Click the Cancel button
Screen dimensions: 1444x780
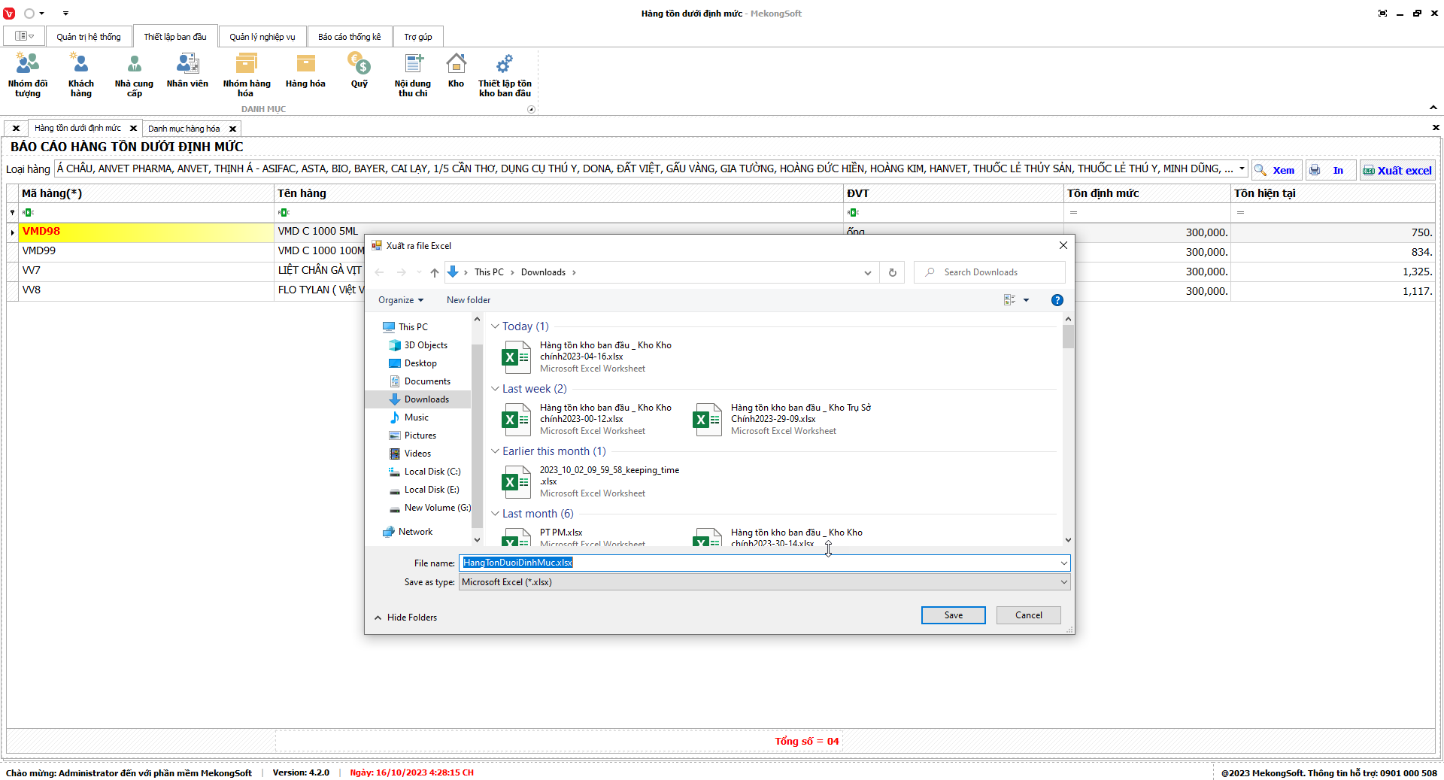tap(1028, 615)
